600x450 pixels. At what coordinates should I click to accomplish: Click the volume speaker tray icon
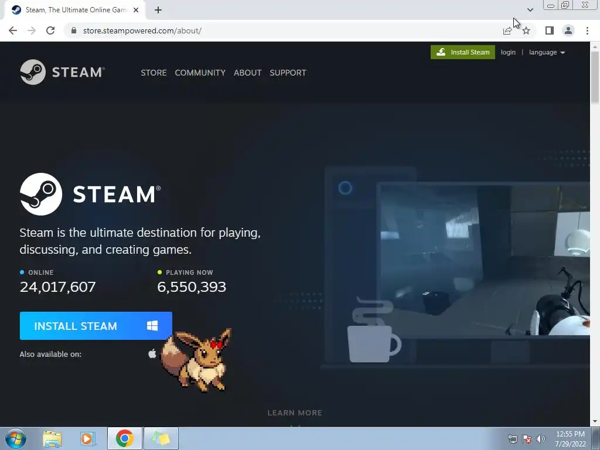(541, 438)
